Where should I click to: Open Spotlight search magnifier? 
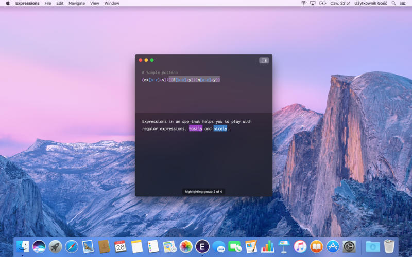click(394, 3)
